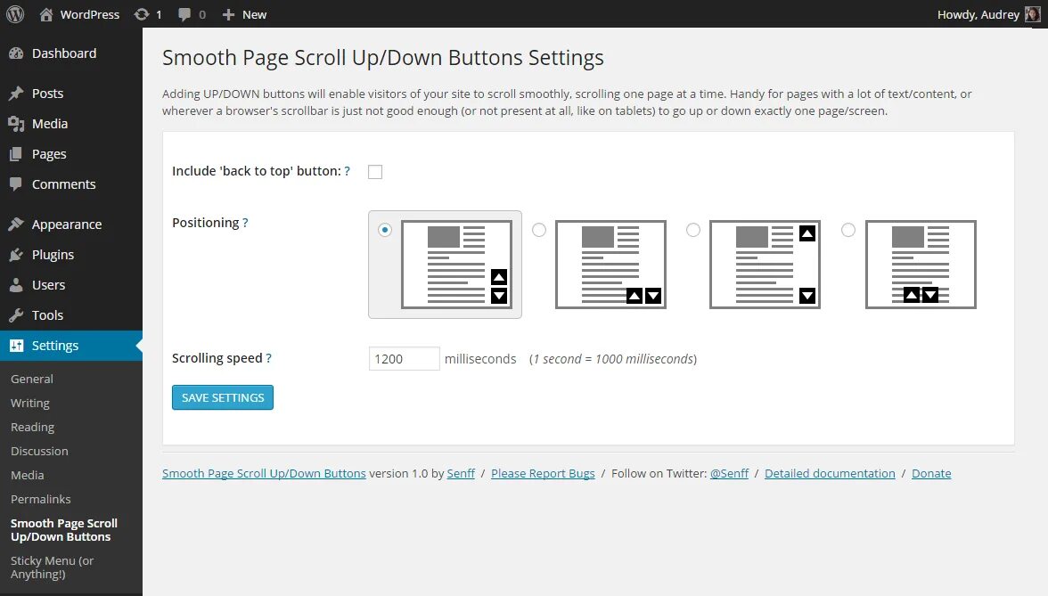Select stacked buttons bottom-right positioning radio
The height and width of the screenshot is (596, 1048).
tap(384, 229)
